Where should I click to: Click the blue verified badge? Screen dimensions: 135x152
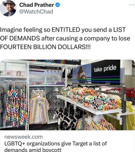[x=58, y=5]
